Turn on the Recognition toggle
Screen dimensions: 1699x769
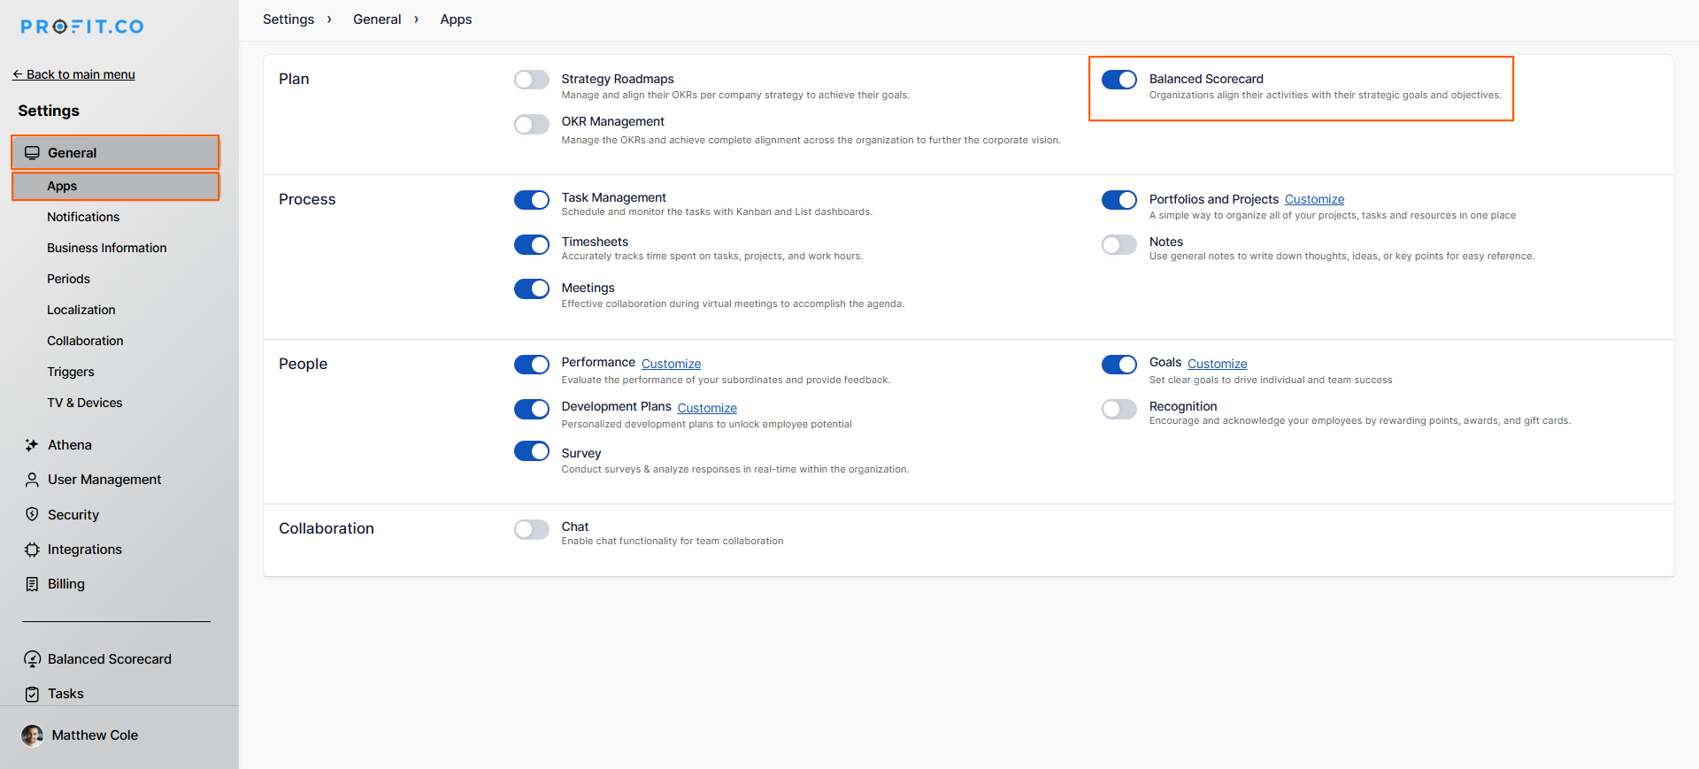(x=1119, y=409)
